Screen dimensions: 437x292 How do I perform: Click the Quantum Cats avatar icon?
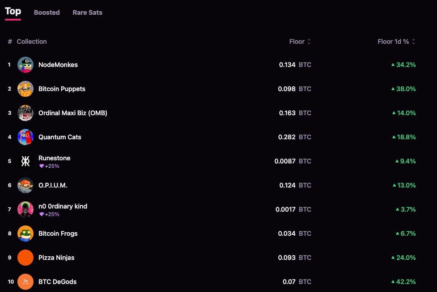coord(25,137)
